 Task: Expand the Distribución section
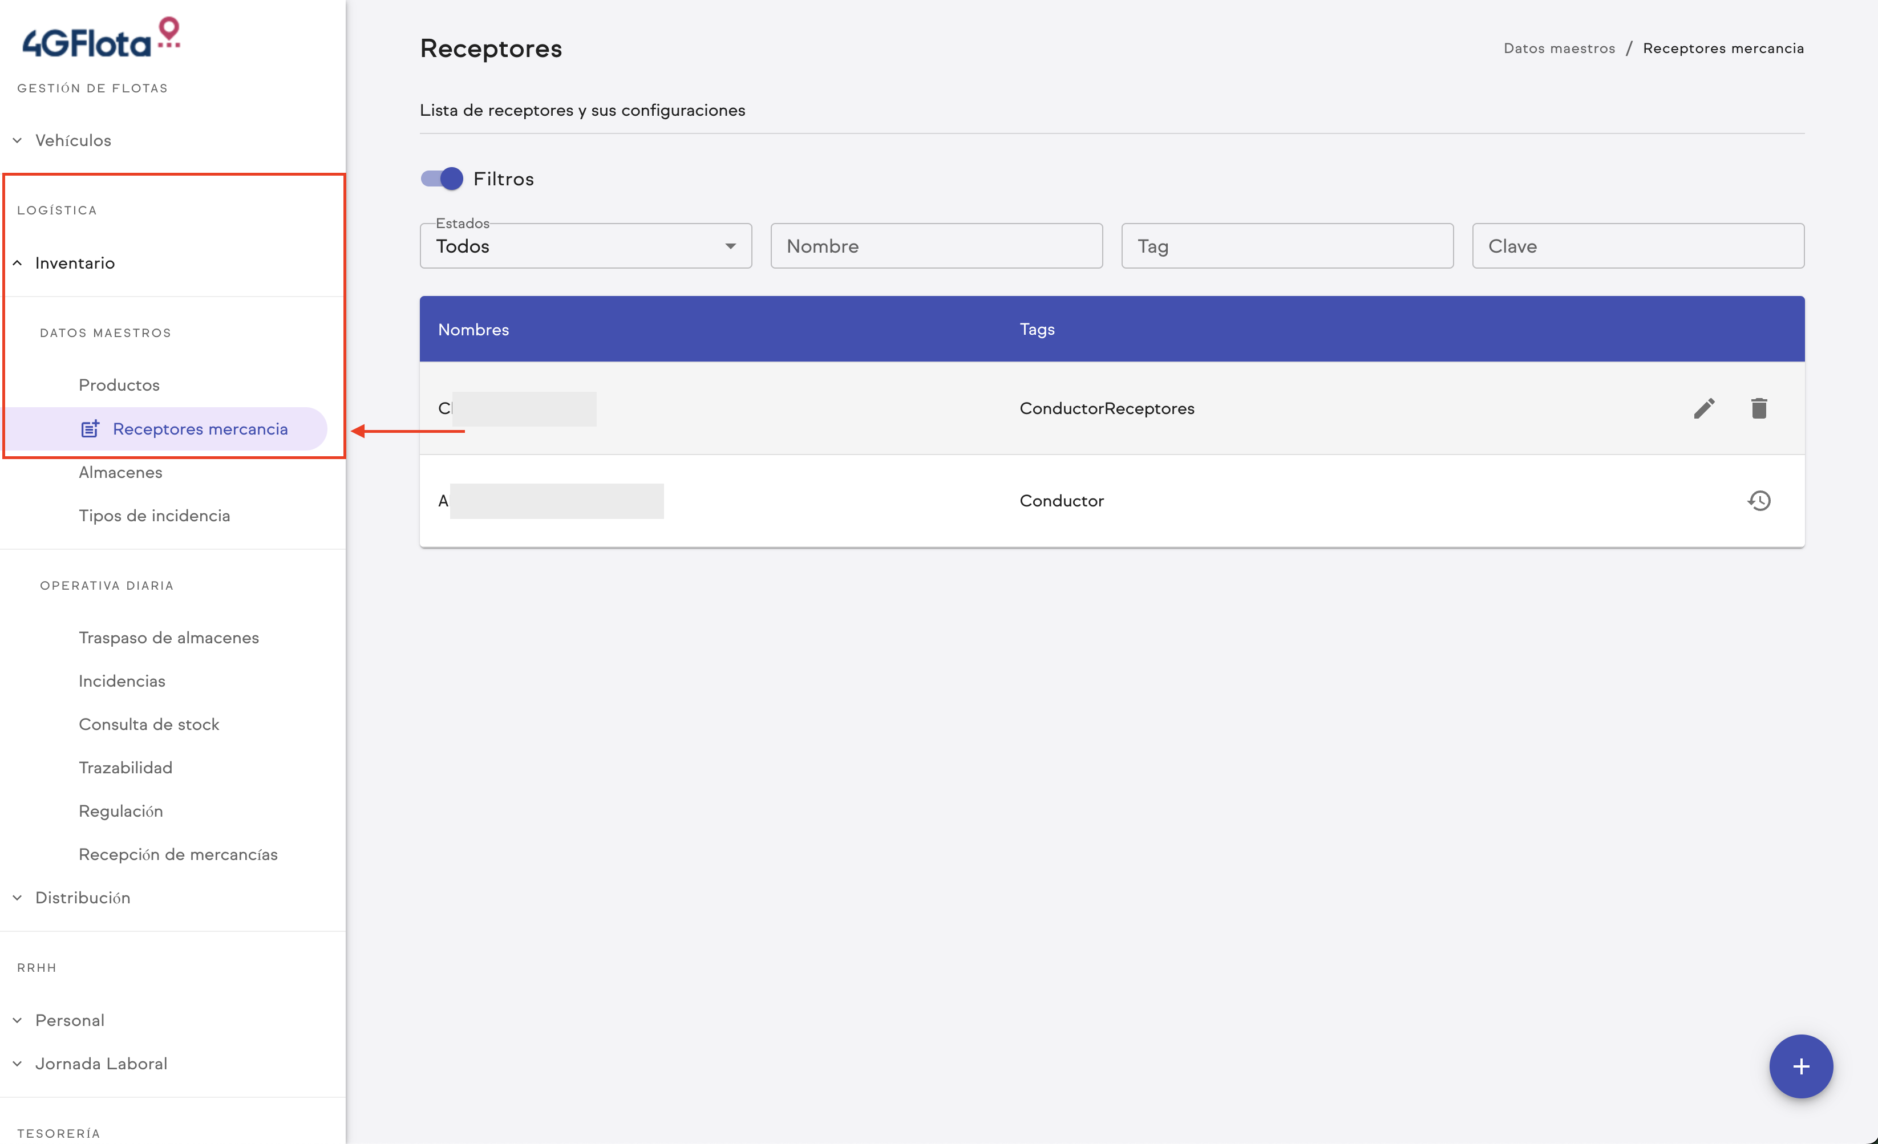tap(83, 897)
